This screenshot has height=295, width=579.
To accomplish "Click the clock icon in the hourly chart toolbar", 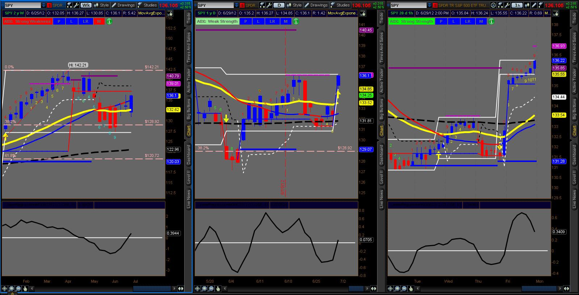I will (x=494, y=5).
